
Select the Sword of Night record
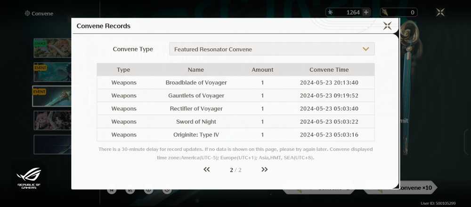[235, 122]
